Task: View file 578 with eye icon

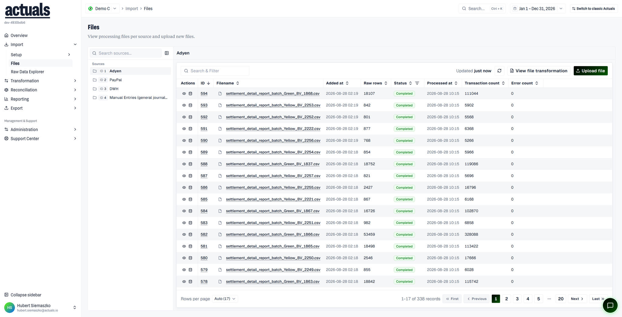Action: 184,281
